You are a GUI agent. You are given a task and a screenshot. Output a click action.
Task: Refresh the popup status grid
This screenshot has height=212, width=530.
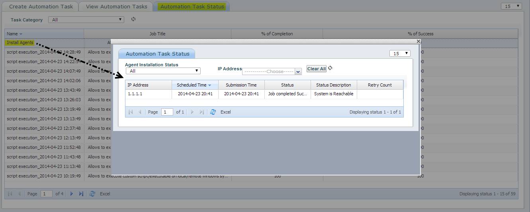[x=213, y=112]
